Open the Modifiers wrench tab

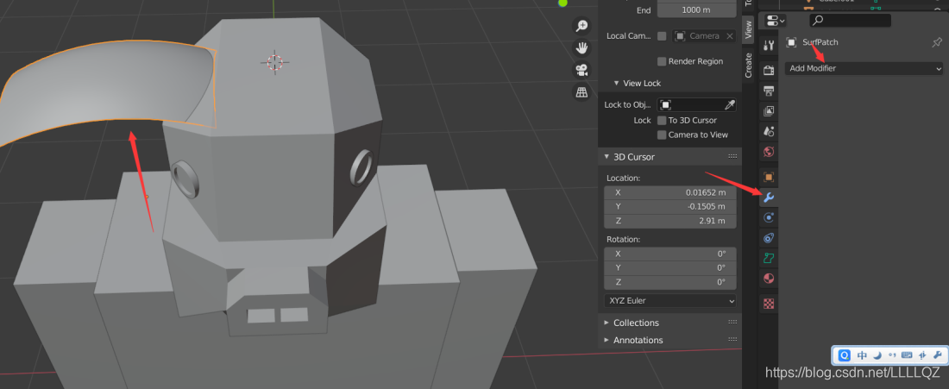[x=769, y=198]
